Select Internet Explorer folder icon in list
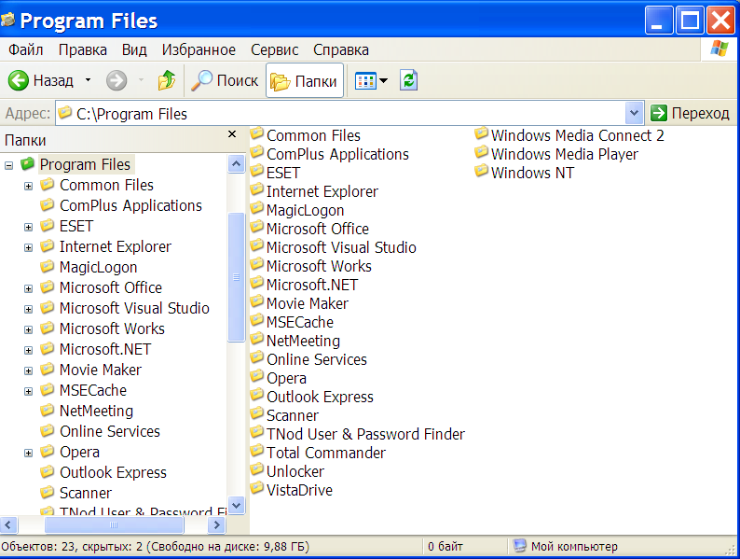 pos(256,190)
